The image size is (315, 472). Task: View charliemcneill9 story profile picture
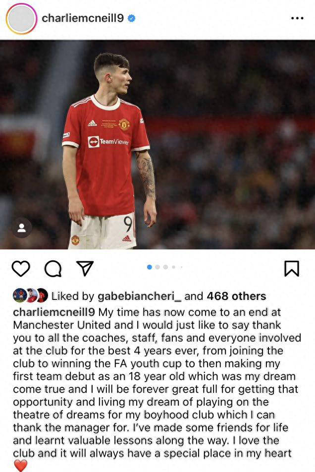21,19
